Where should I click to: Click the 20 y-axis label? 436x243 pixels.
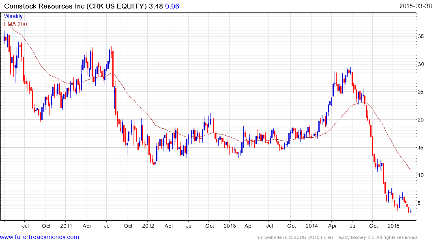421,120
